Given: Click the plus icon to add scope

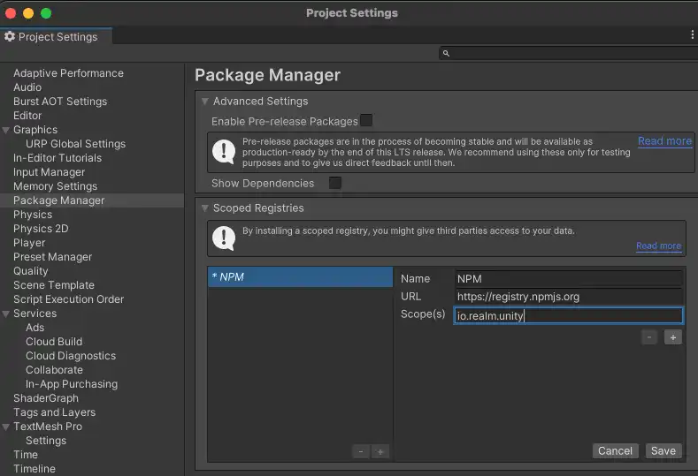Looking at the screenshot, I should [672, 337].
